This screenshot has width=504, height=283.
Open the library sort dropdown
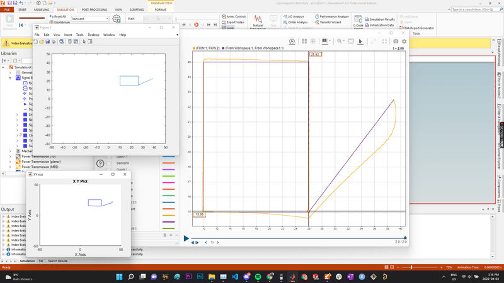pos(5,60)
